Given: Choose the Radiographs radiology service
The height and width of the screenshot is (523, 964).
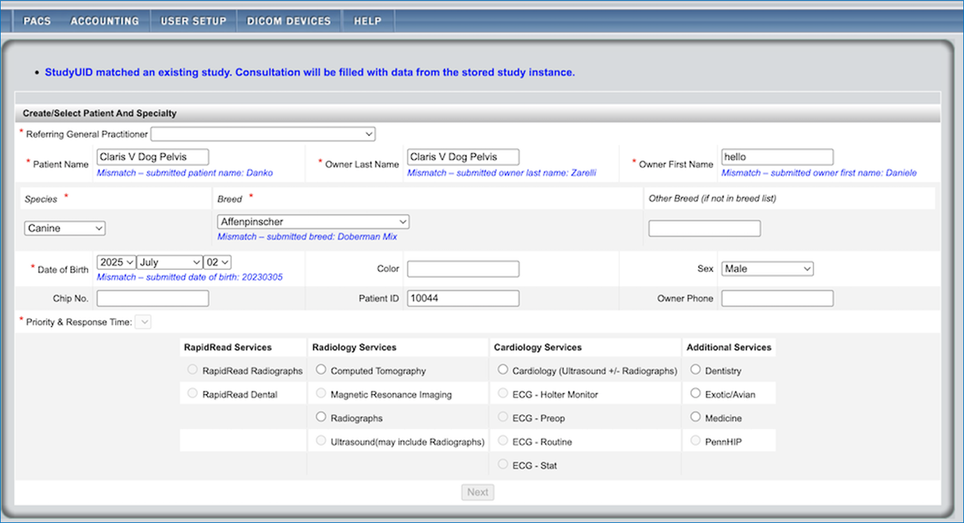Looking at the screenshot, I should [321, 416].
